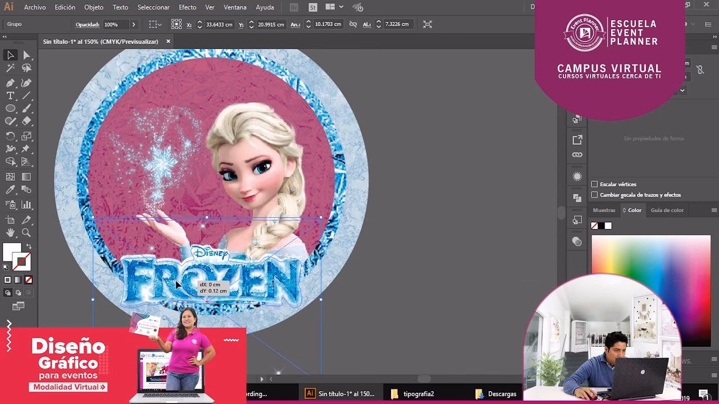Select the Zoom magnifier tool
The image size is (719, 404).
coord(26,233)
